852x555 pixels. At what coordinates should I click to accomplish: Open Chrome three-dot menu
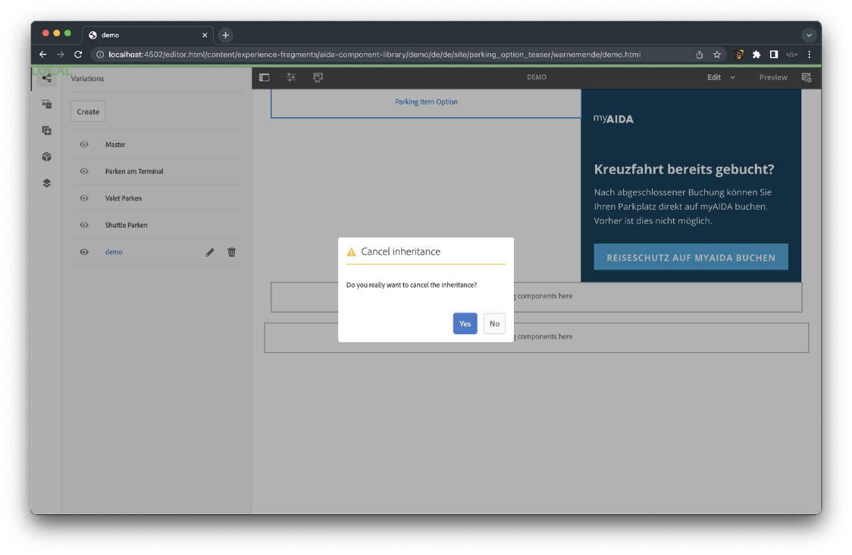pos(809,55)
